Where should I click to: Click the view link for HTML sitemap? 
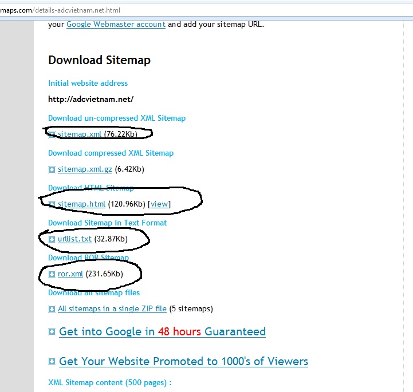159,204
